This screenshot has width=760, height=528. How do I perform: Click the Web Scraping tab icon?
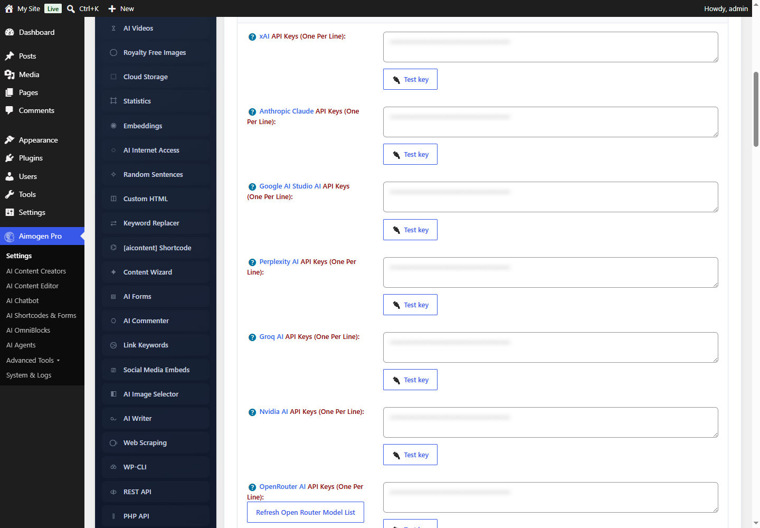point(113,443)
